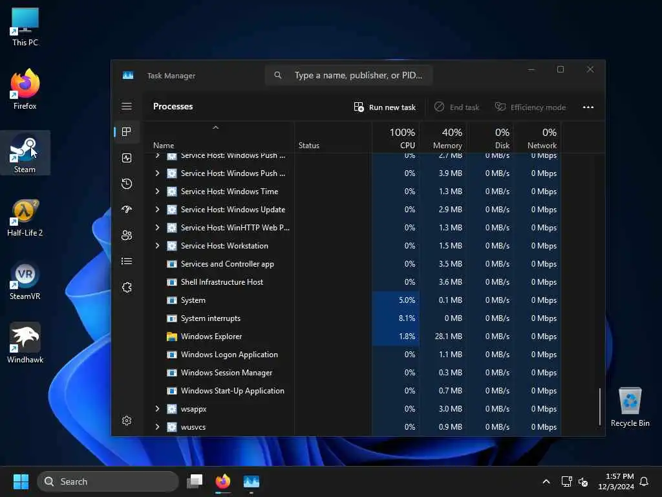This screenshot has width=662, height=497.
Task: Select the Windhawk desktop shortcut
Action: [25, 343]
